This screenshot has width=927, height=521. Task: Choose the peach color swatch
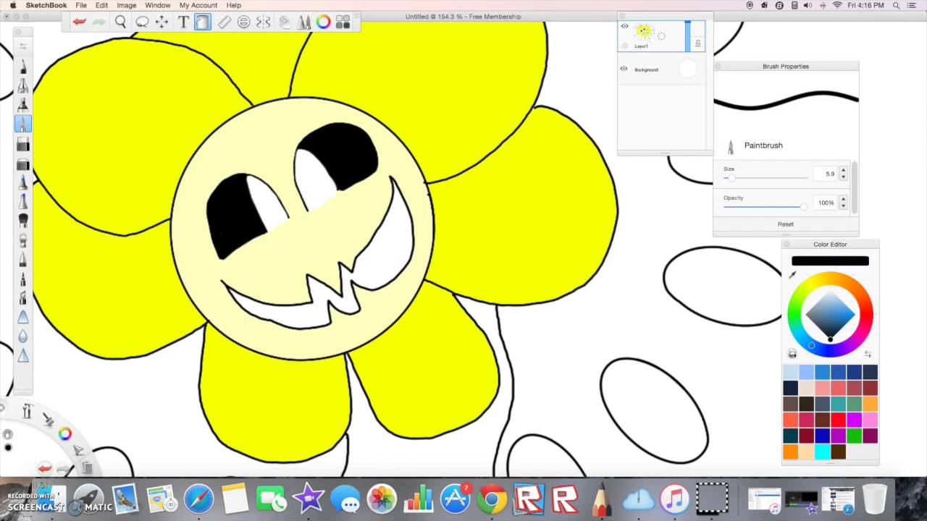click(806, 452)
